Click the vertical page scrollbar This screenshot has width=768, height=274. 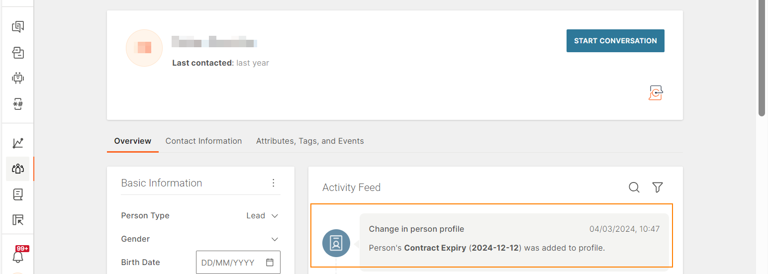click(762, 58)
